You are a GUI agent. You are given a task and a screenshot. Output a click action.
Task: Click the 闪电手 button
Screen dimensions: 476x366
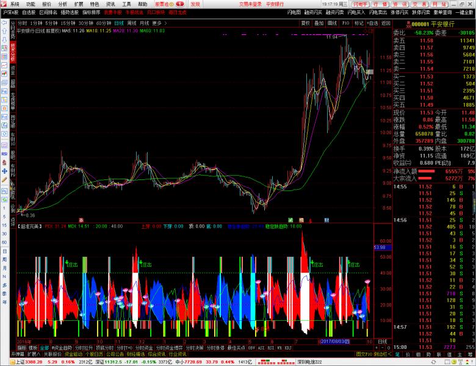[360, 4]
